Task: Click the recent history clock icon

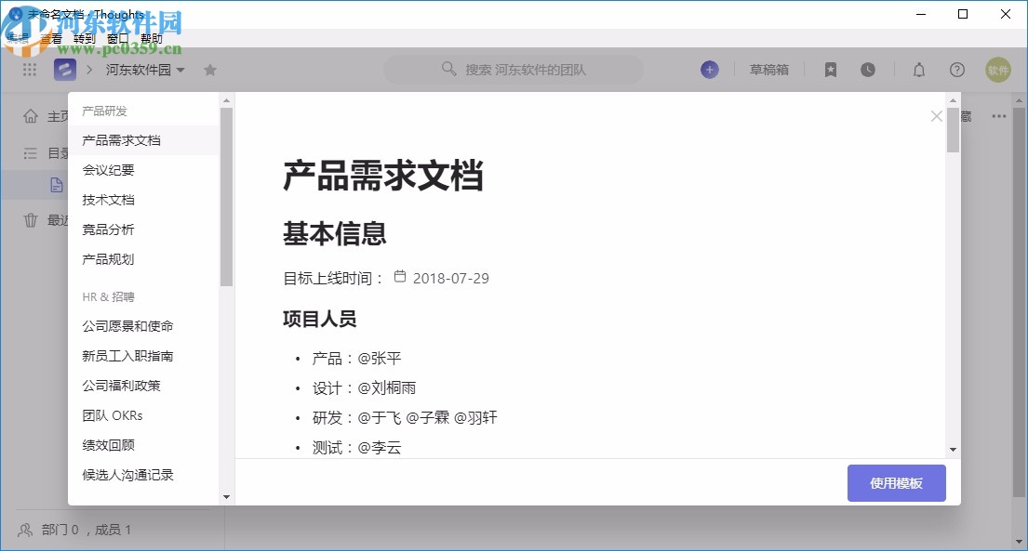Action: coord(867,70)
